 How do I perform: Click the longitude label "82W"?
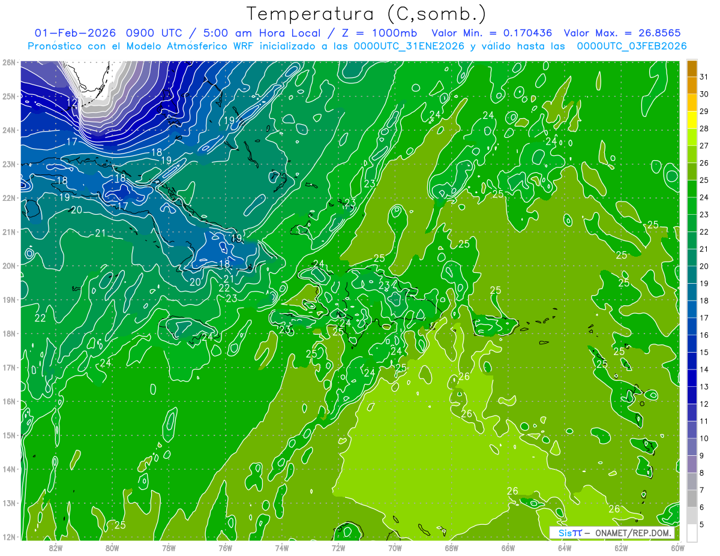[x=55, y=548]
